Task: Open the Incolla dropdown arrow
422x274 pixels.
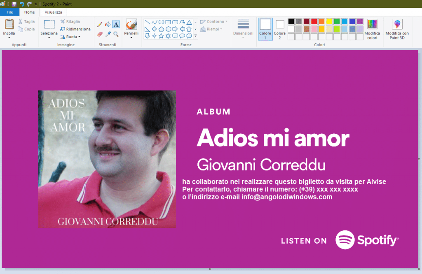Action: 9,37
